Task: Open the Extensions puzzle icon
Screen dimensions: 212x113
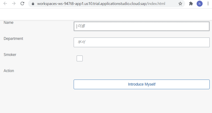Action: point(191,4)
